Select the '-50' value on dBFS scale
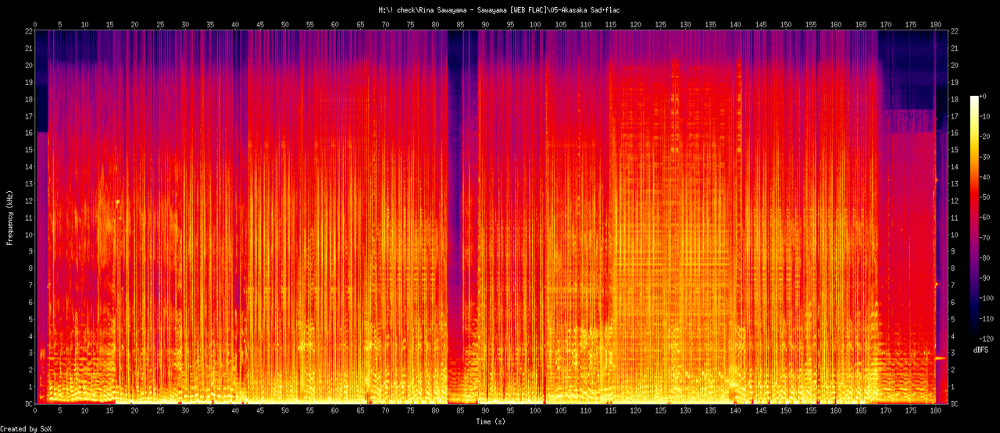The width and height of the screenshot is (1000, 433). click(986, 197)
